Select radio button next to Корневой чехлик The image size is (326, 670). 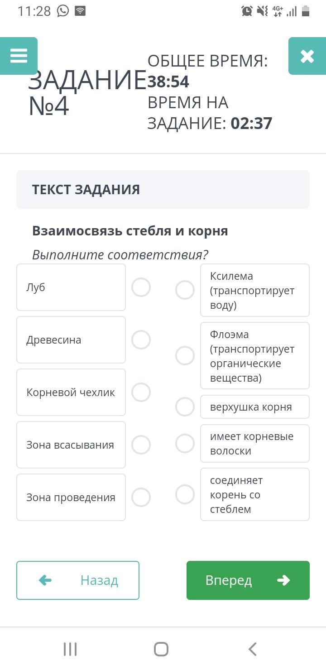(x=141, y=392)
